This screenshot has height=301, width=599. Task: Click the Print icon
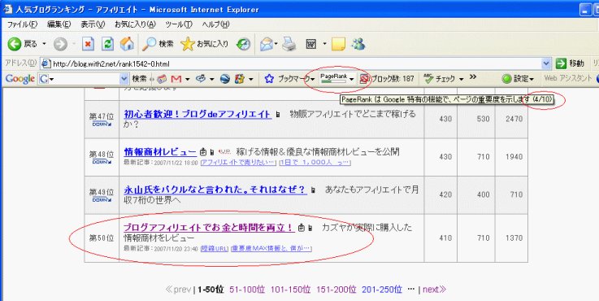[289, 45]
